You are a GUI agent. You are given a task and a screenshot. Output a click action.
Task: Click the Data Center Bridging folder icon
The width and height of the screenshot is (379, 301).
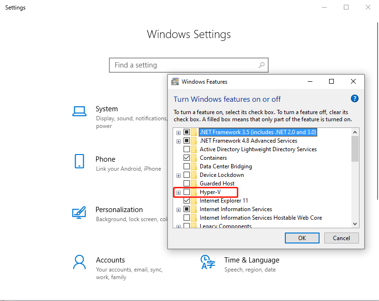[194, 166]
